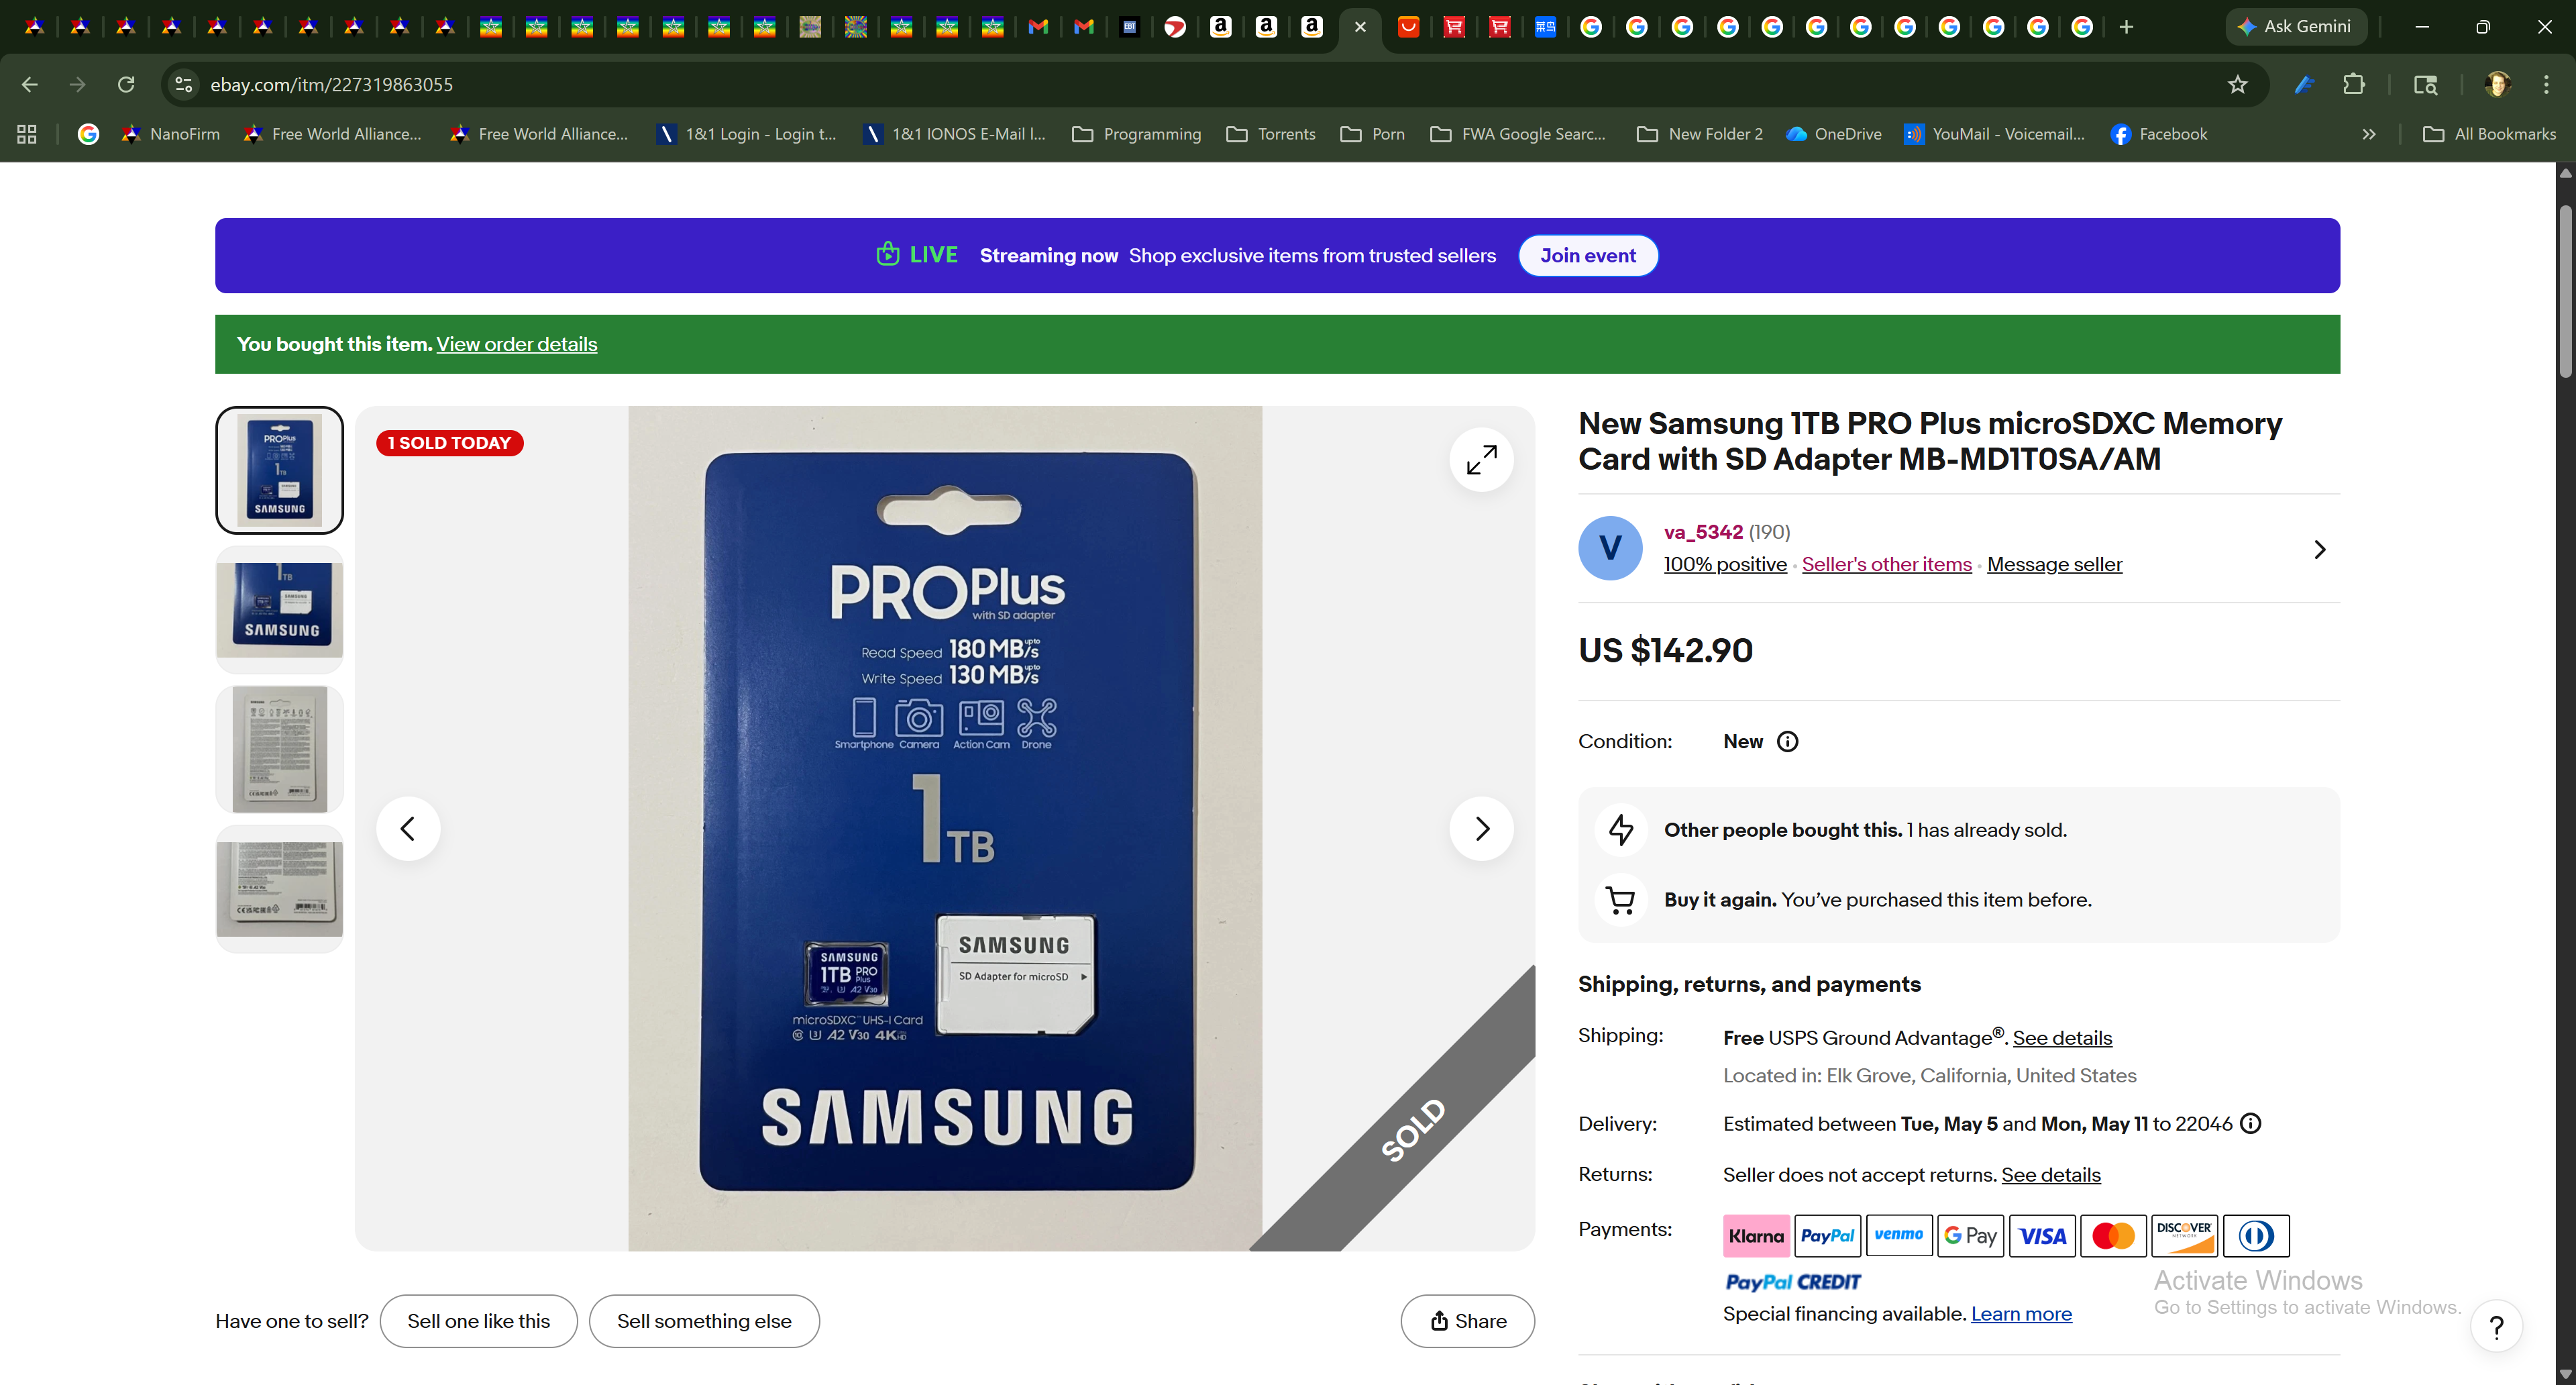Expand the New Folder 2 bookmarks folder
The width and height of the screenshot is (2576, 1385).
[x=1699, y=134]
